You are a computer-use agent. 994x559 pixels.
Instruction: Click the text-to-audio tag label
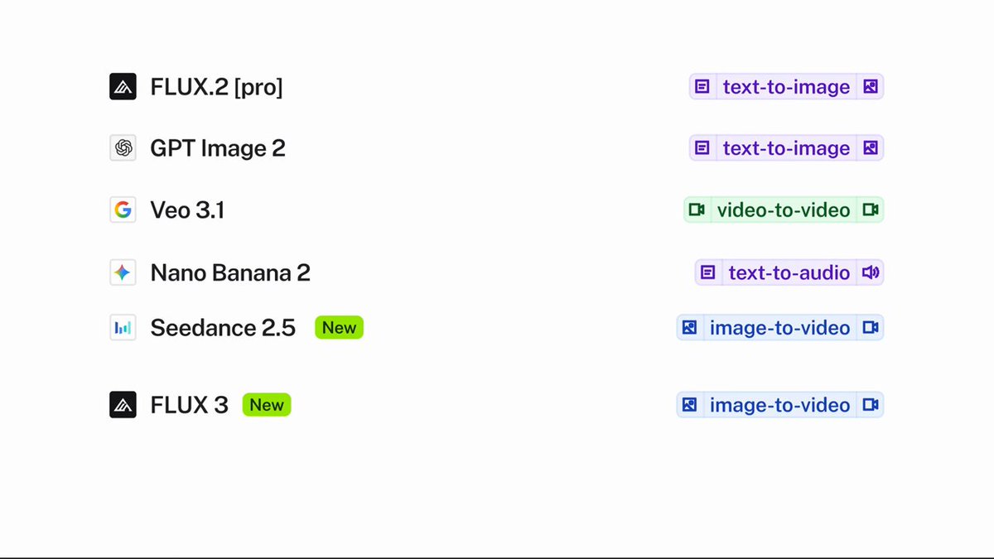789,272
